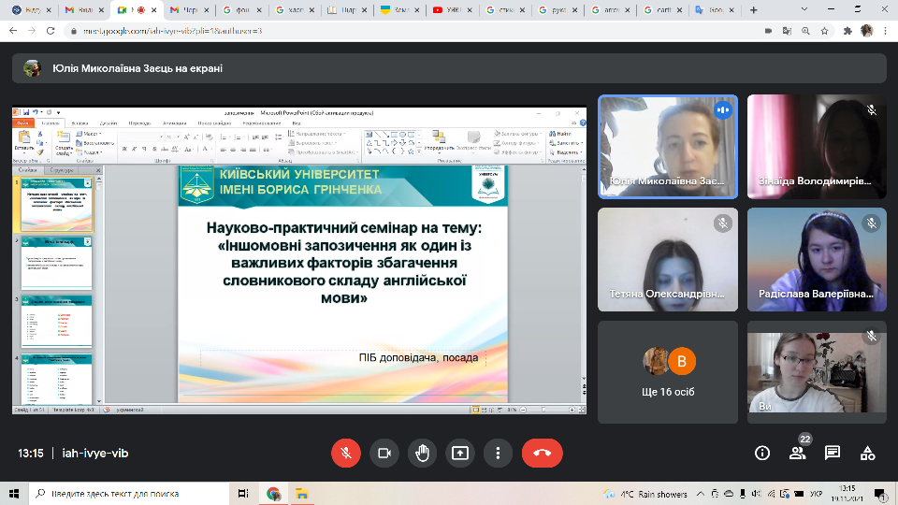Unmute the microphone in Meet
This screenshot has width=898, height=505.
tap(345, 453)
